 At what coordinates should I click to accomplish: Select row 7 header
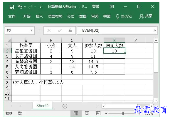pos(7,77)
